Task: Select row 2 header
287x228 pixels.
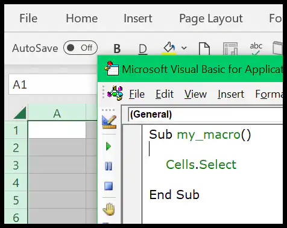Action: [16, 148]
